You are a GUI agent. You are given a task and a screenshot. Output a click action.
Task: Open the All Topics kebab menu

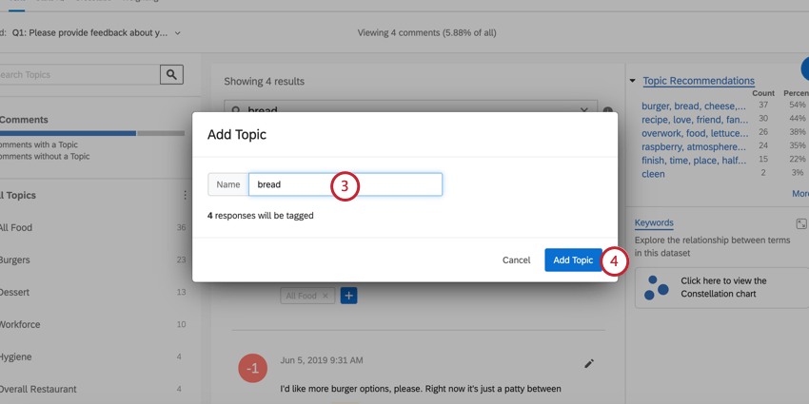click(x=186, y=195)
